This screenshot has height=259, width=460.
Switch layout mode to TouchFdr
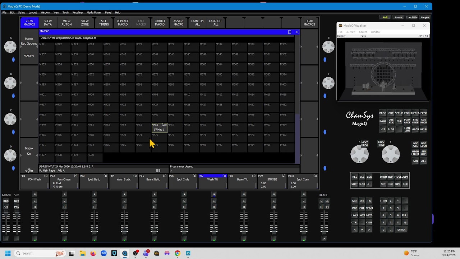point(411,17)
